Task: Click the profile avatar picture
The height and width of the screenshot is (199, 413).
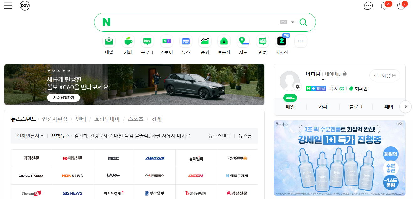Action: point(289,81)
